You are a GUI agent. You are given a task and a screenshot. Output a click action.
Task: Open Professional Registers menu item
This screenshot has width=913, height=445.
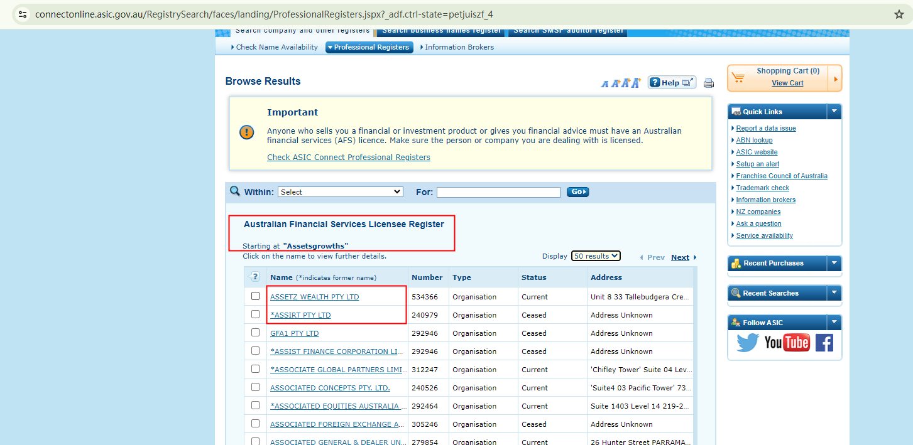click(x=369, y=47)
